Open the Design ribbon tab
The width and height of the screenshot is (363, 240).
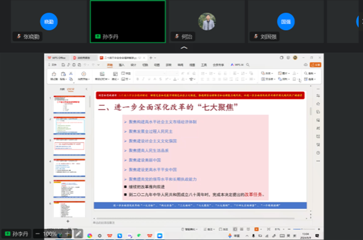(133, 65)
